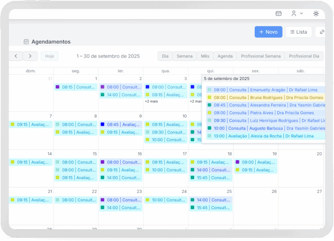The image size is (334, 241).
Task: Switch to Agenda view tab
Action: pos(225,56)
